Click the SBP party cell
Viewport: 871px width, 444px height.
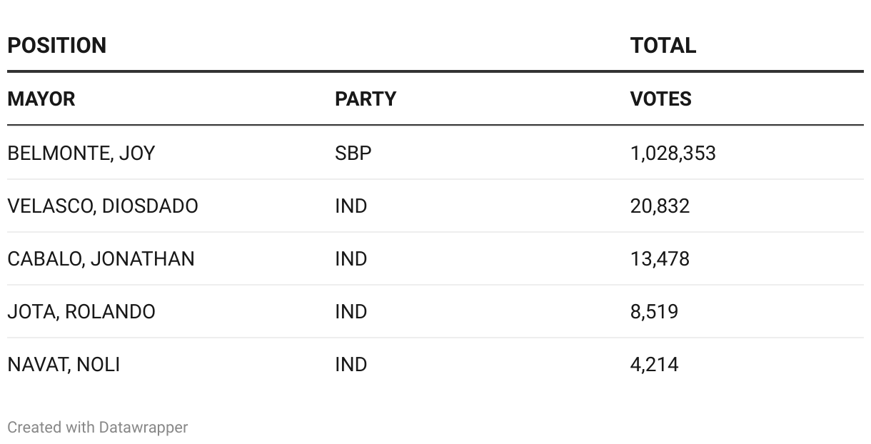[x=353, y=153]
